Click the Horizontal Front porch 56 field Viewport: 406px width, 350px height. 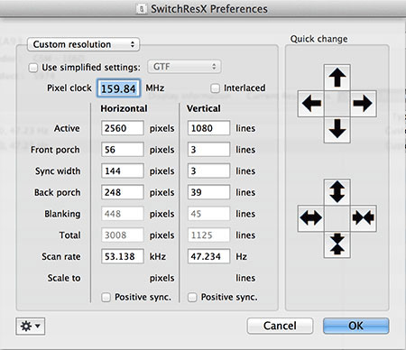coord(123,150)
